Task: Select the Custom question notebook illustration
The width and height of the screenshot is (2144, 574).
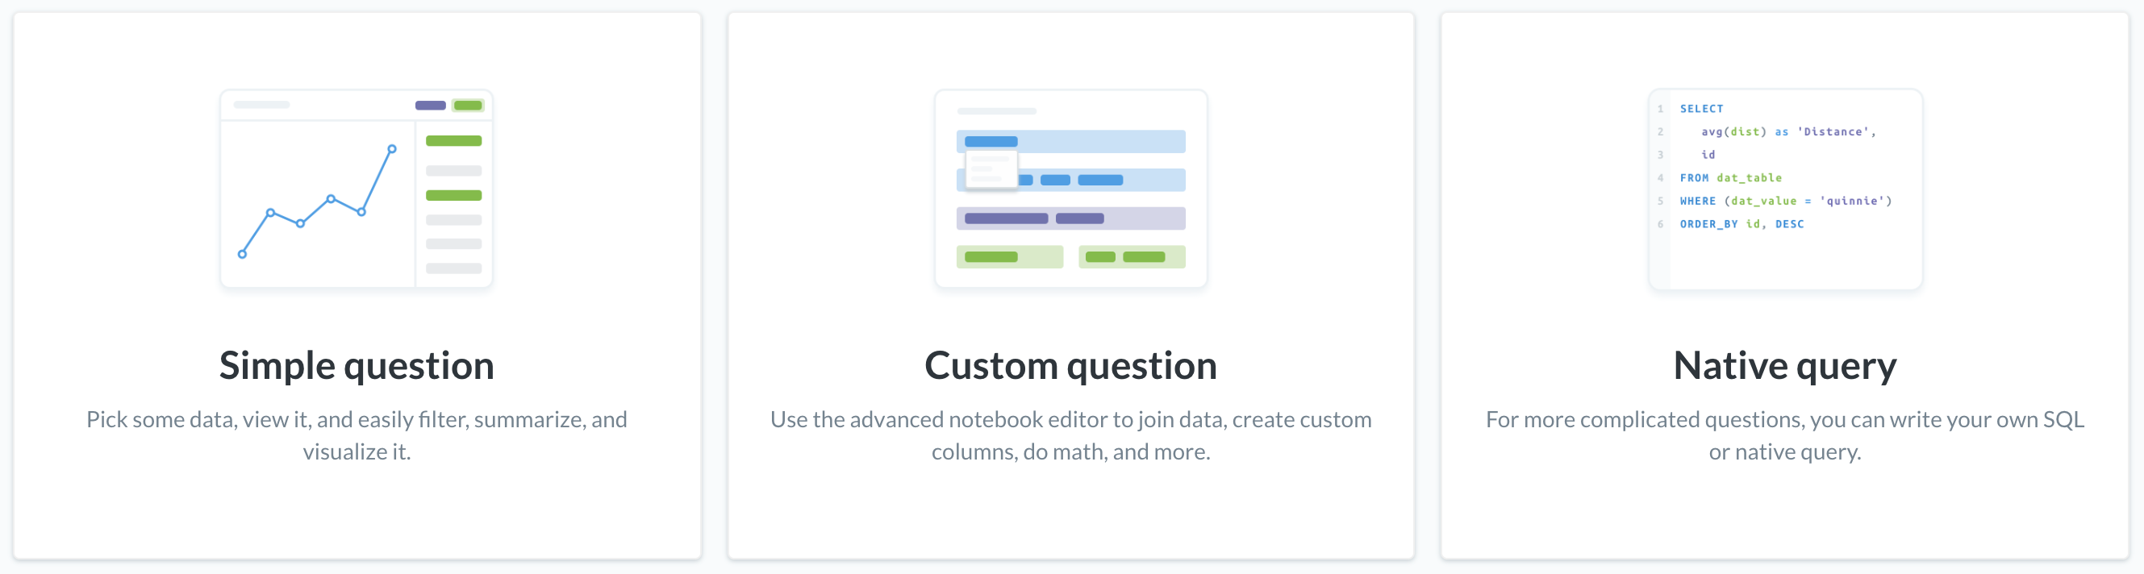Action: coord(1070,189)
